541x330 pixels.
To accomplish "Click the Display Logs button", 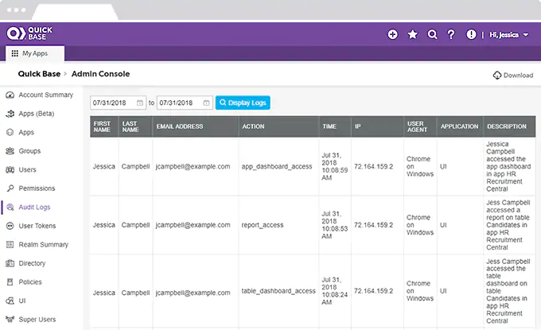I will 243,103.
